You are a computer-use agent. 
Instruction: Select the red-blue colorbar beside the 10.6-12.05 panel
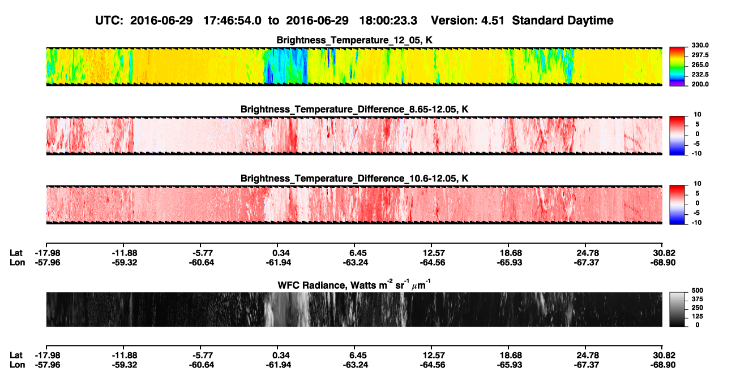click(678, 205)
